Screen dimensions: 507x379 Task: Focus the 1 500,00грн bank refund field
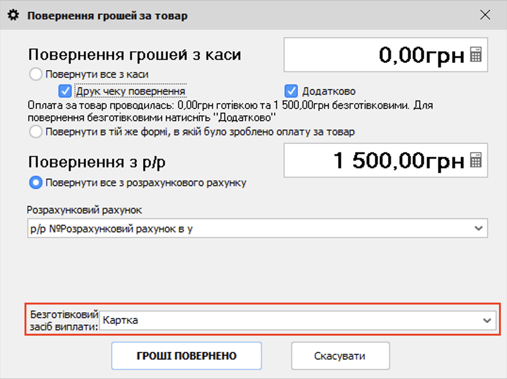click(x=375, y=161)
